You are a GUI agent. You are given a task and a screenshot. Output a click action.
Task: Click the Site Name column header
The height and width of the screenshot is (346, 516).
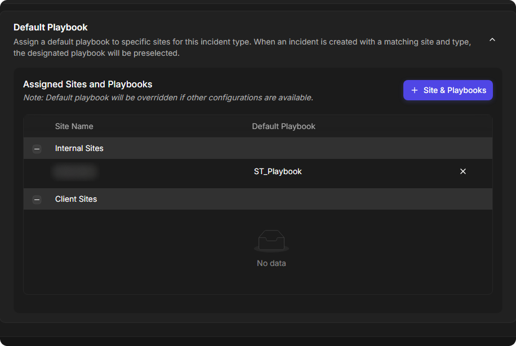coord(74,126)
